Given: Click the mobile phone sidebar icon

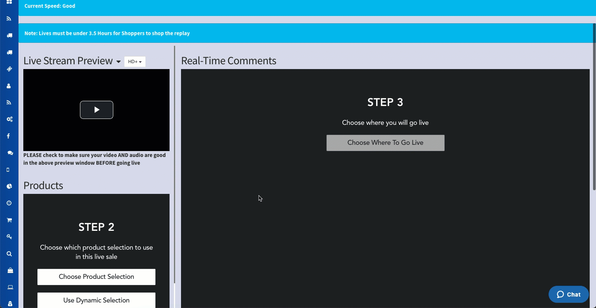Looking at the screenshot, I should point(8,170).
